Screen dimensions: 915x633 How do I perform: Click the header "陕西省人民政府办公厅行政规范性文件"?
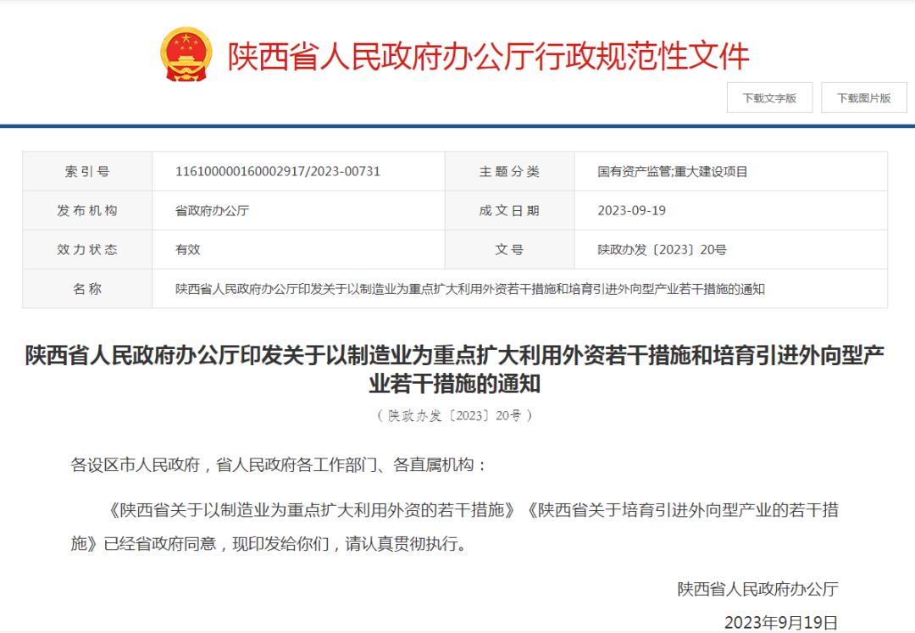pos(487,54)
